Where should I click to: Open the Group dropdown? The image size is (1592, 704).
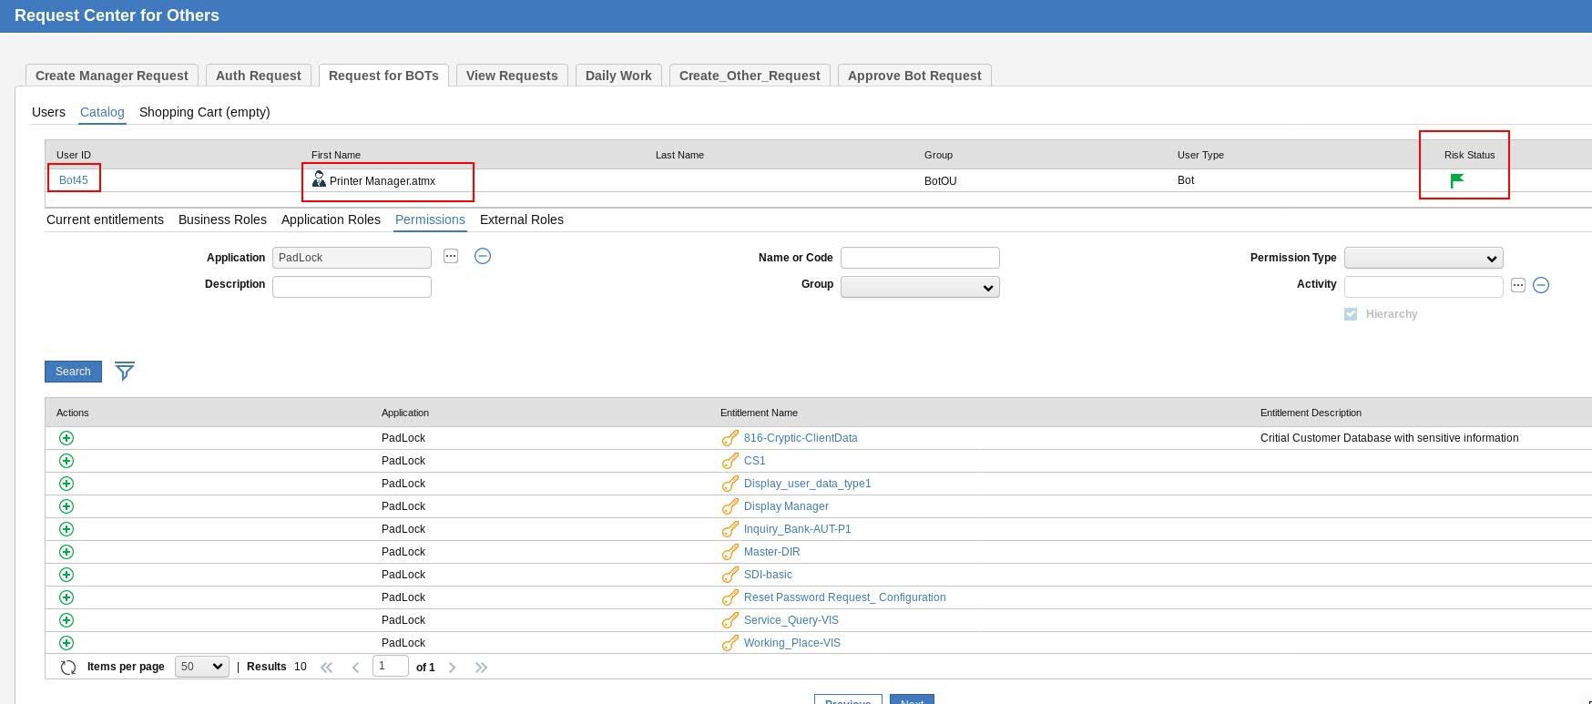point(920,288)
